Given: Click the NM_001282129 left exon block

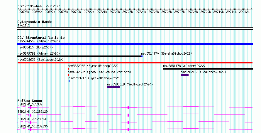Looking at the screenshot, I should 31,115.
